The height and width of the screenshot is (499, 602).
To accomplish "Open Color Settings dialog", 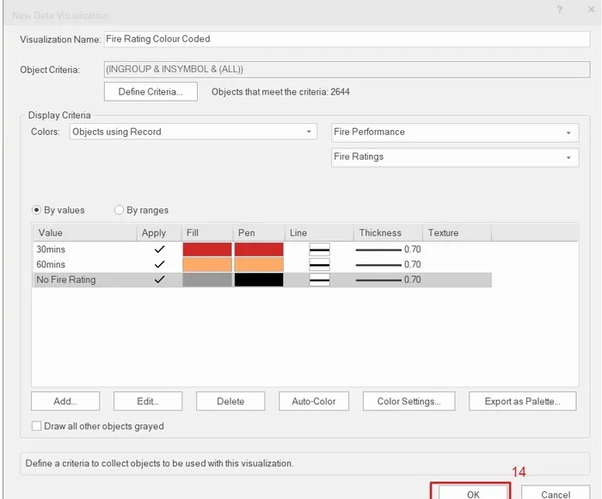I will point(408,401).
